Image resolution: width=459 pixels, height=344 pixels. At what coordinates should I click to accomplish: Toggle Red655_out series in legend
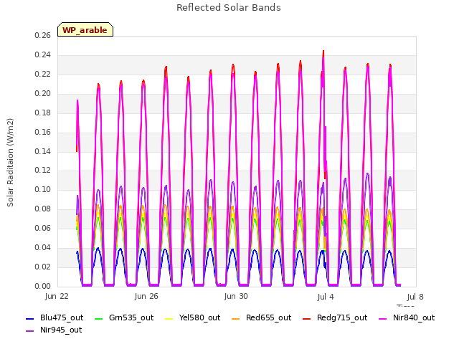coord(261,318)
